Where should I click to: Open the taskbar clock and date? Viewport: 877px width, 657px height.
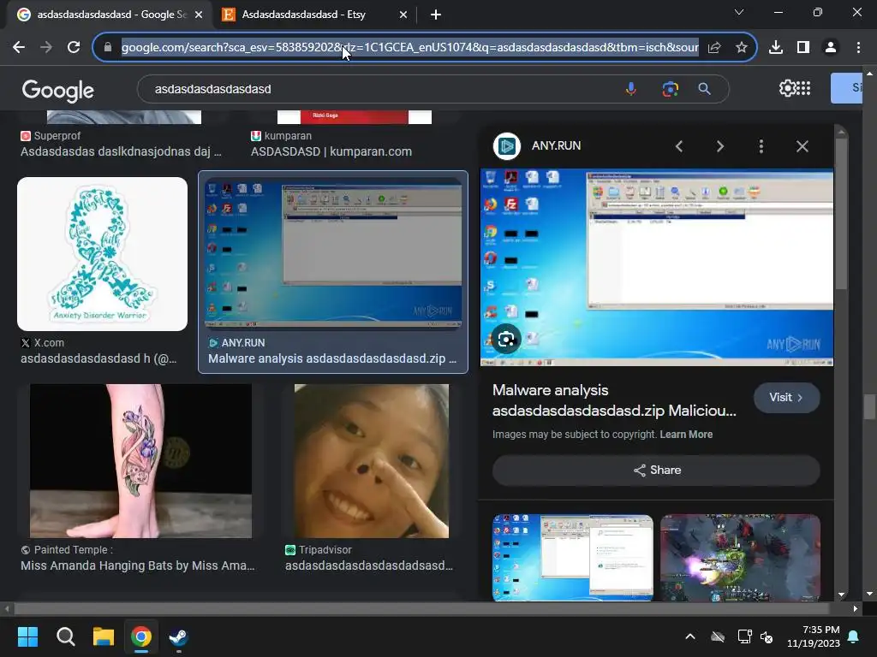[814, 636]
